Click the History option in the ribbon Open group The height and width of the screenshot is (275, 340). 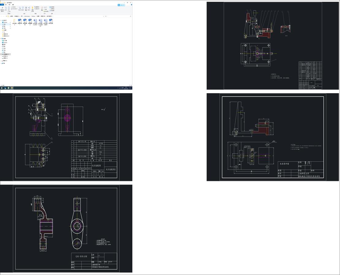[46, 11]
